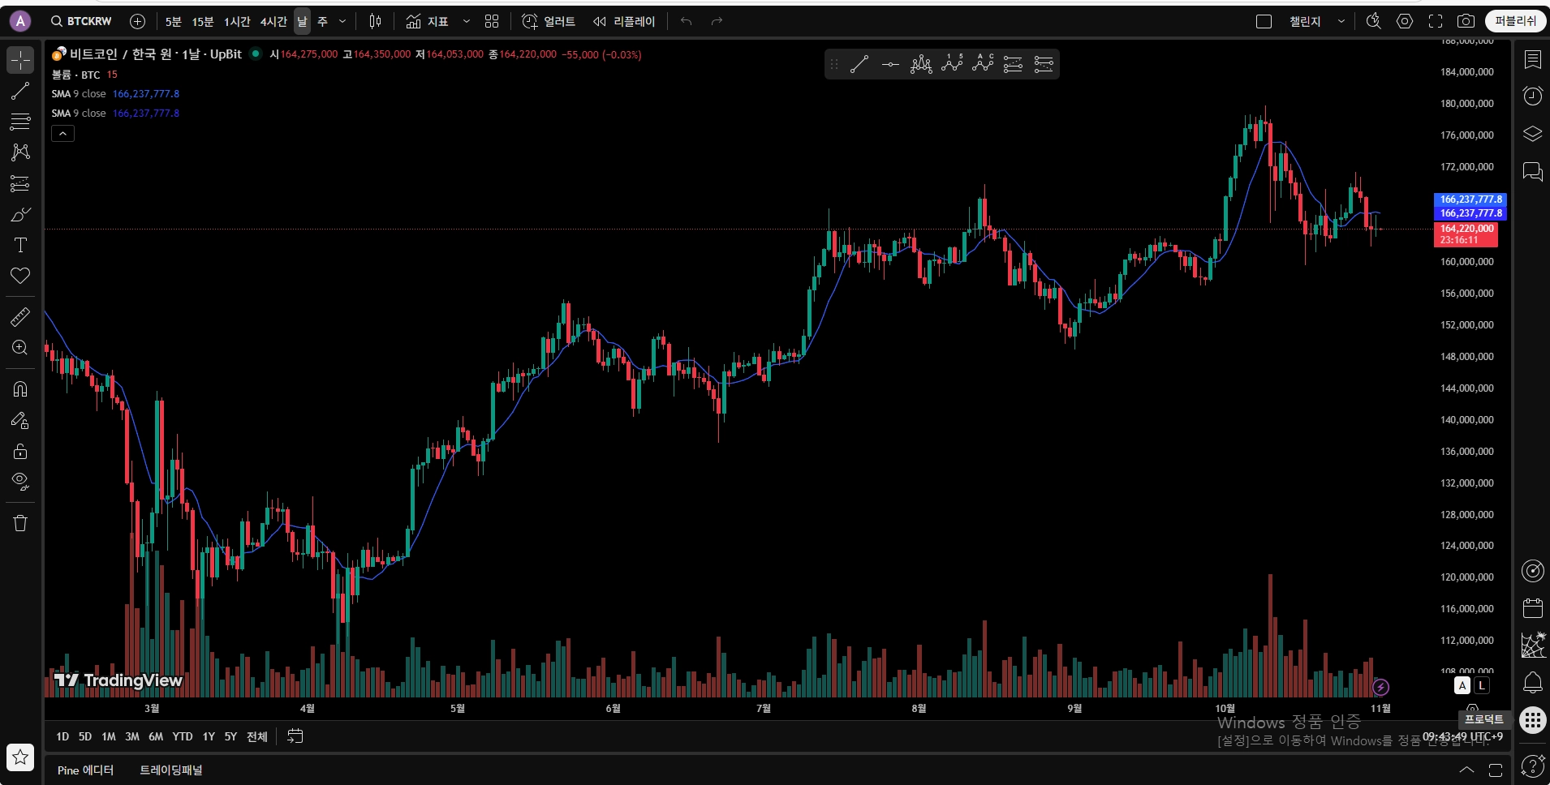Click the 퍼블리쉬 publish button
The width and height of the screenshot is (1550, 785).
tap(1515, 21)
